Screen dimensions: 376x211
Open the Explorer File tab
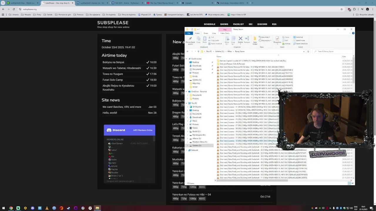click(x=189, y=33)
